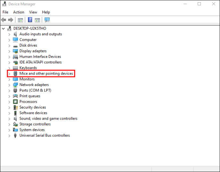
Task: Click the Display adapters icon
Action: (15, 51)
